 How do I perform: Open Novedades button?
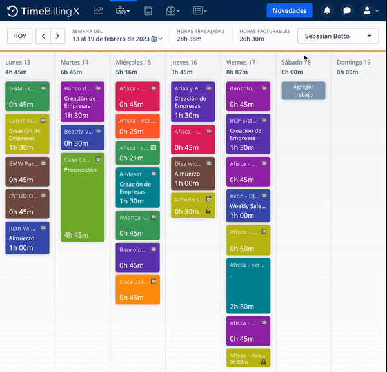[x=290, y=10]
